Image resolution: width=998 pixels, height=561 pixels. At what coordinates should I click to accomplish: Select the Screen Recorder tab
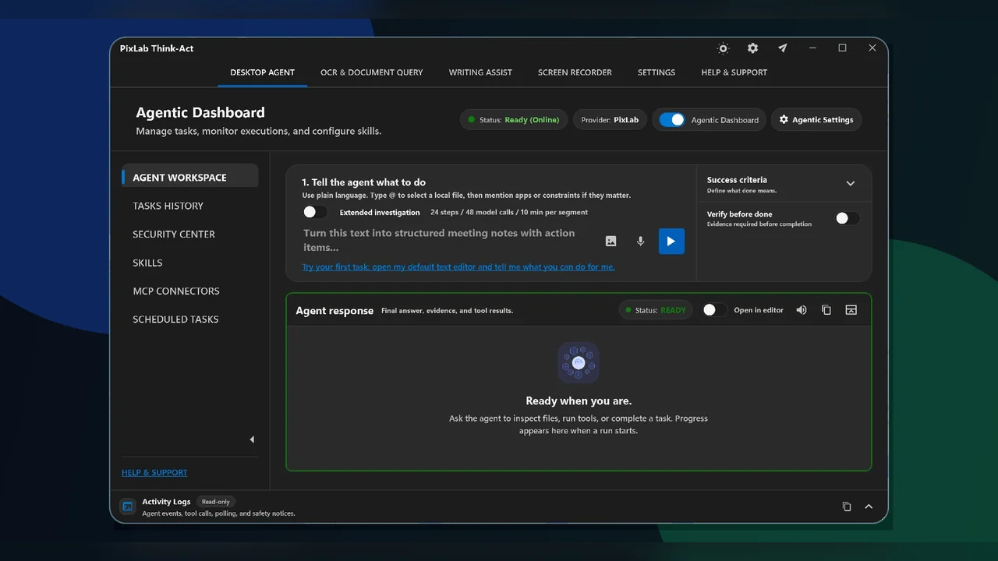pos(575,72)
